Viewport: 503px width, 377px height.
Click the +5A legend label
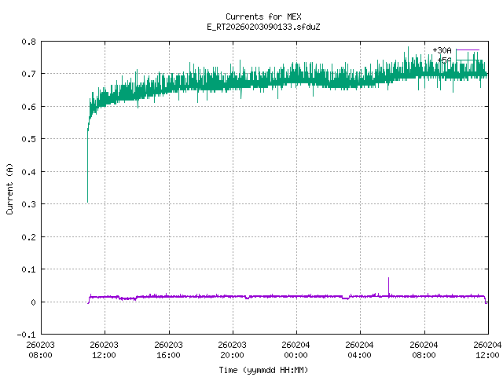pos(444,60)
